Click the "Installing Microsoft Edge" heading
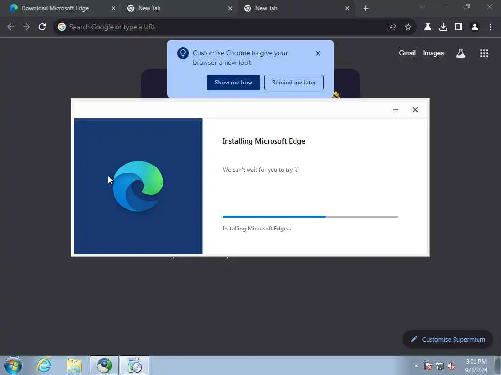This screenshot has width=501, height=375. click(264, 141)
